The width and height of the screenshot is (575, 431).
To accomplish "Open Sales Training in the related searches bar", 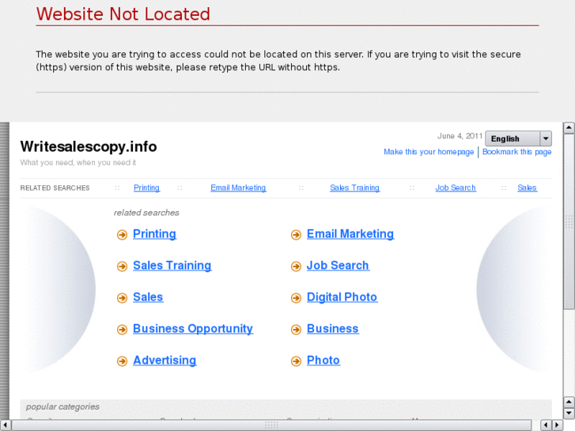I will (354, 187).
